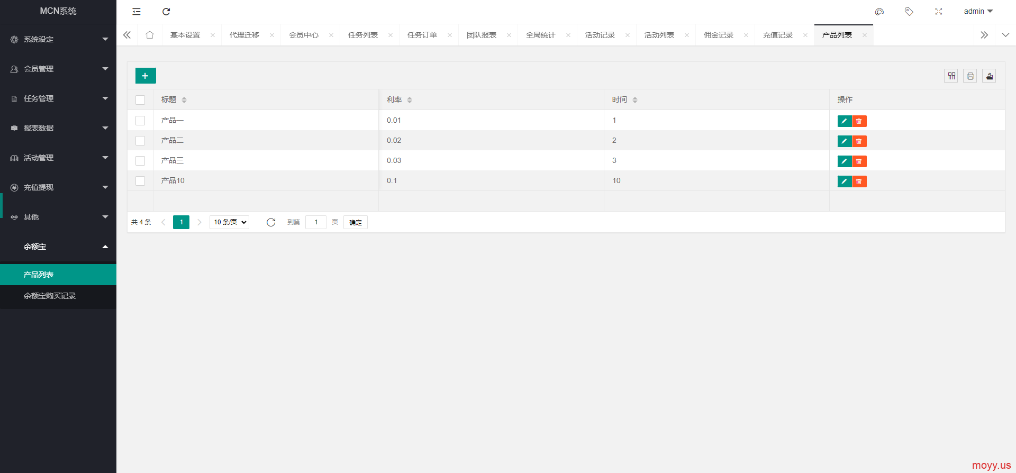Click the next page arrow
The width and height of the screenshot is (1016, 473).
[x=199, y=222]
